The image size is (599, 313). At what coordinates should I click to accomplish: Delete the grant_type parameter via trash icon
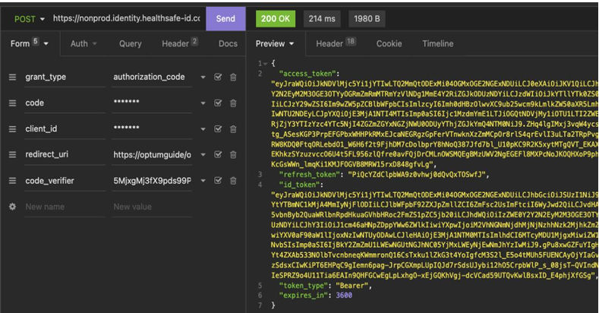233,77
